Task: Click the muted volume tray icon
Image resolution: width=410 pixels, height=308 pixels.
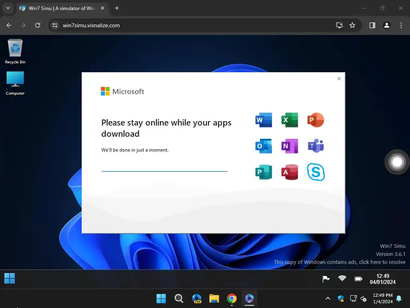Action: click(364, 298)
